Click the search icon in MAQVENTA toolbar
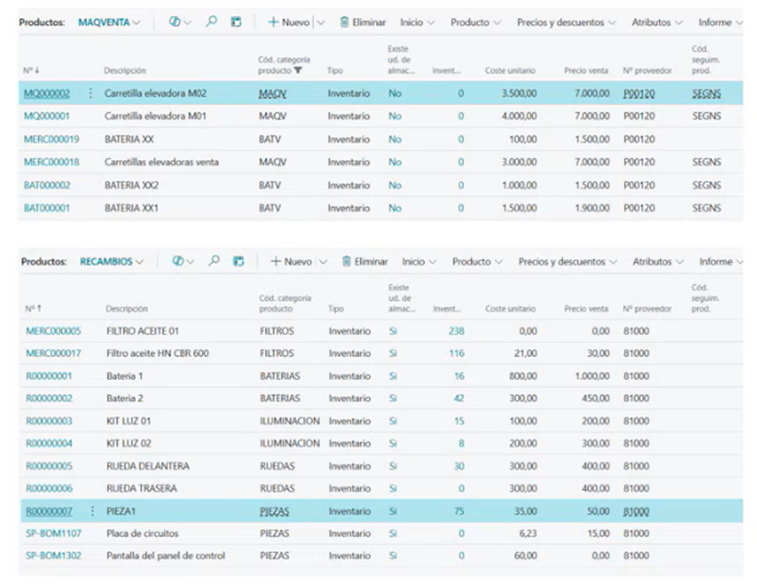Image resolution: width=757 pixels, height=584 pixels. pyautogui.click(x=210, y=21)
